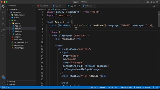
Task: Click Ln 6, Col 1 status item
Action: point(94,87)
